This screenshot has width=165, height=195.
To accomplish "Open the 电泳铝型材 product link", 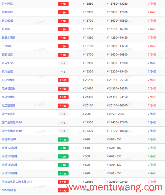I will point(9,80).
